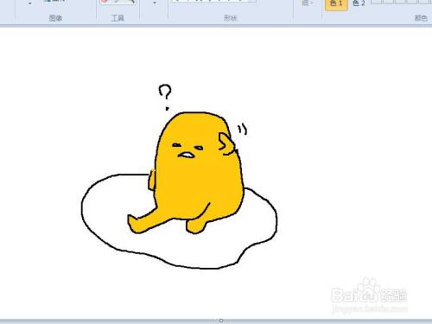Click the canvas bottom-edge resize handle

(221, 321)
